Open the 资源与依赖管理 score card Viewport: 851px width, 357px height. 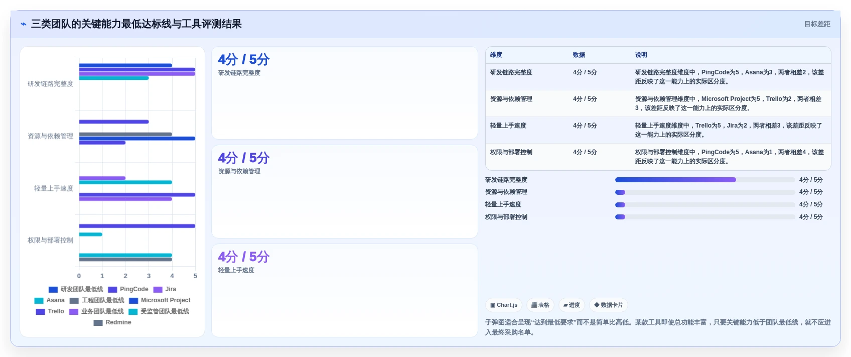point(345,192)
